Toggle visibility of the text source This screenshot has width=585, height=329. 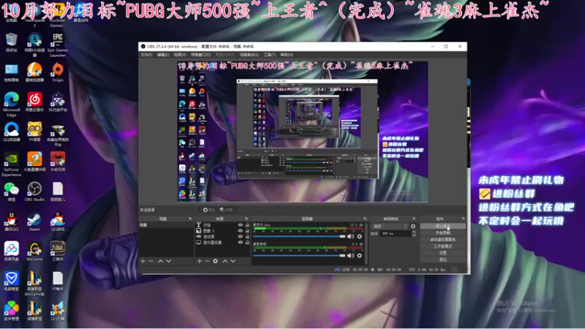[x=241, y=225]
